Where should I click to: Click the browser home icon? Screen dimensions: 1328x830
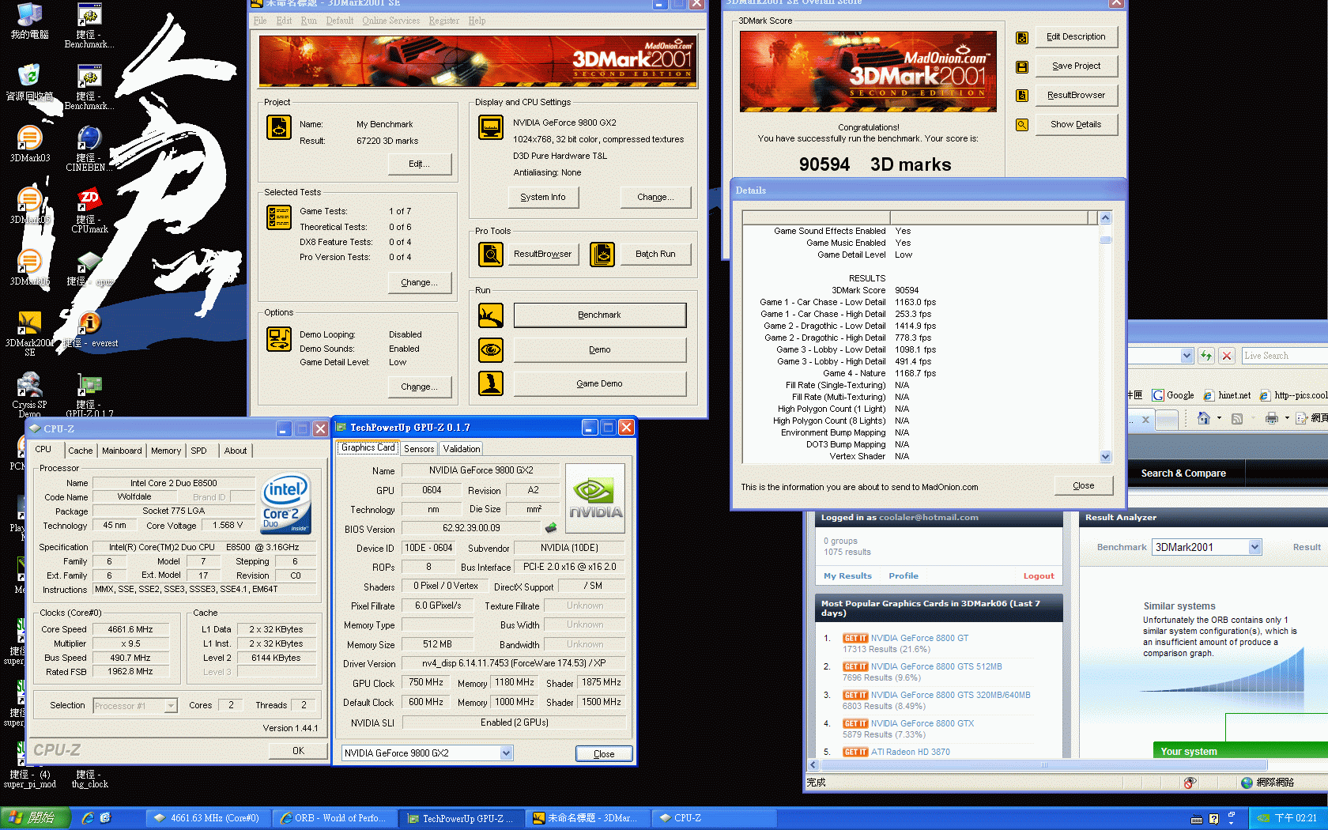[x=1204, y=418]
